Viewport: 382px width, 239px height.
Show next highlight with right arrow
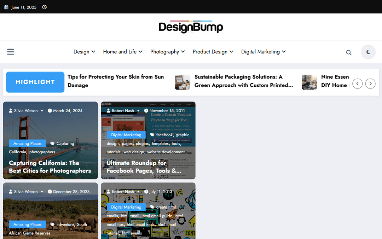tap(370, 84)
